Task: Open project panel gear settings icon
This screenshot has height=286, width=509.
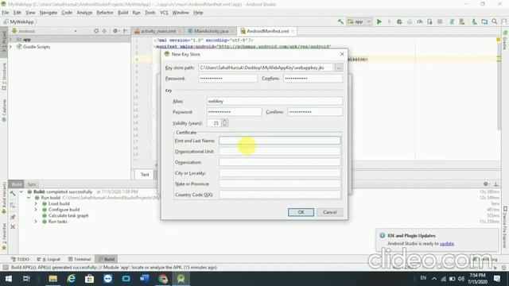Action: tap(115, 31)
